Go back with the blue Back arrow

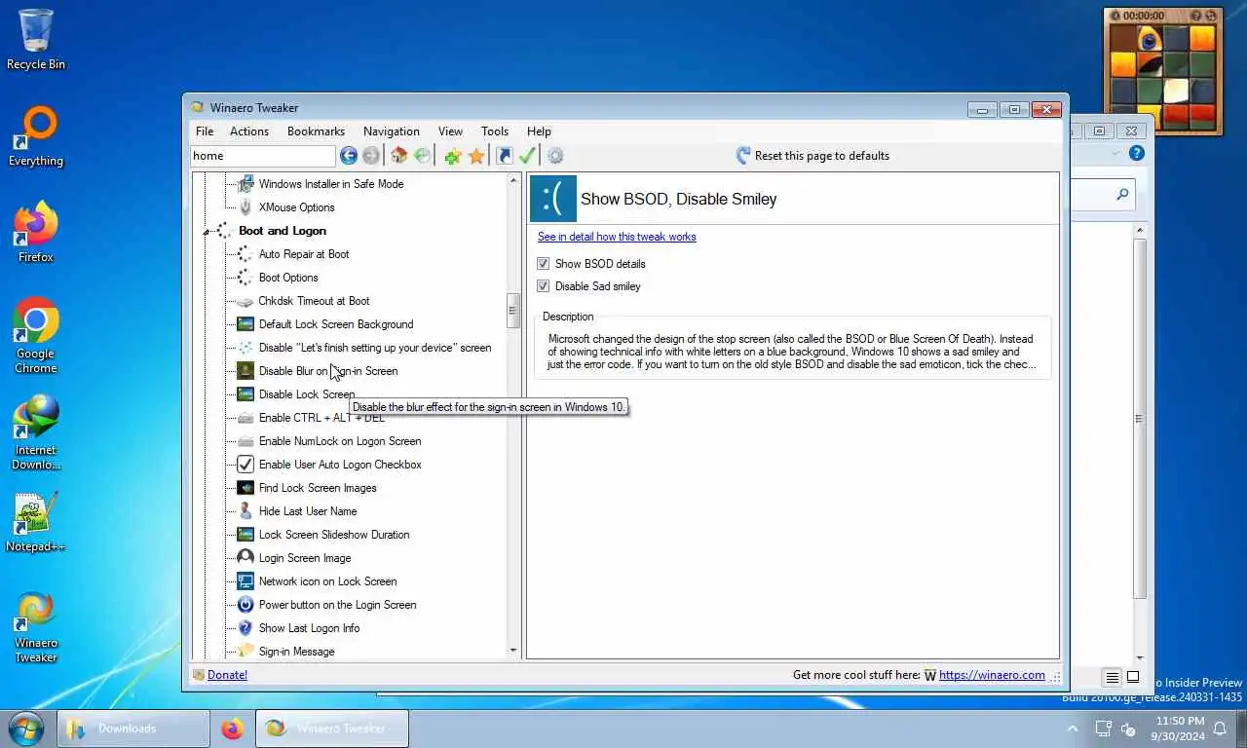point(348,156)
